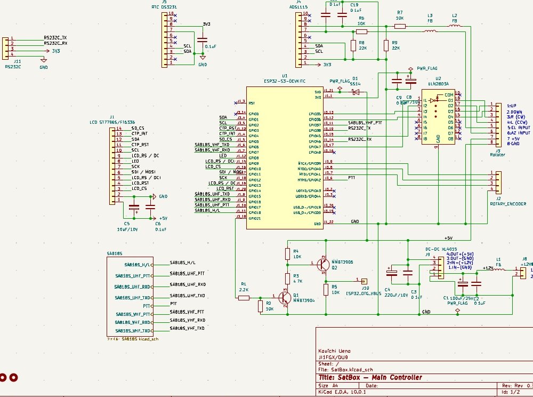Viewport: 533px width, 397px height.
Task: Select resistor R2 10K
Action: [260, 306]
